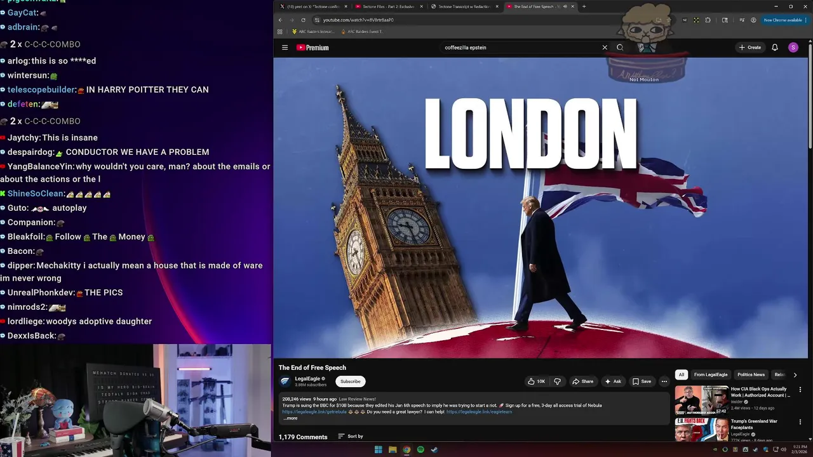Expand the description with ...more

[x=290, y=418]
